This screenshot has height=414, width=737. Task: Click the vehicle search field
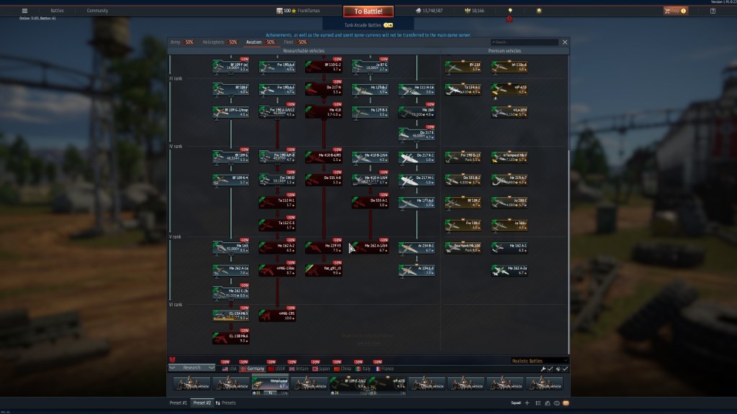525,42
